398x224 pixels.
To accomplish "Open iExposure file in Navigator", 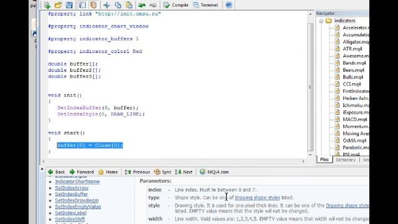I will click(356, 112).
